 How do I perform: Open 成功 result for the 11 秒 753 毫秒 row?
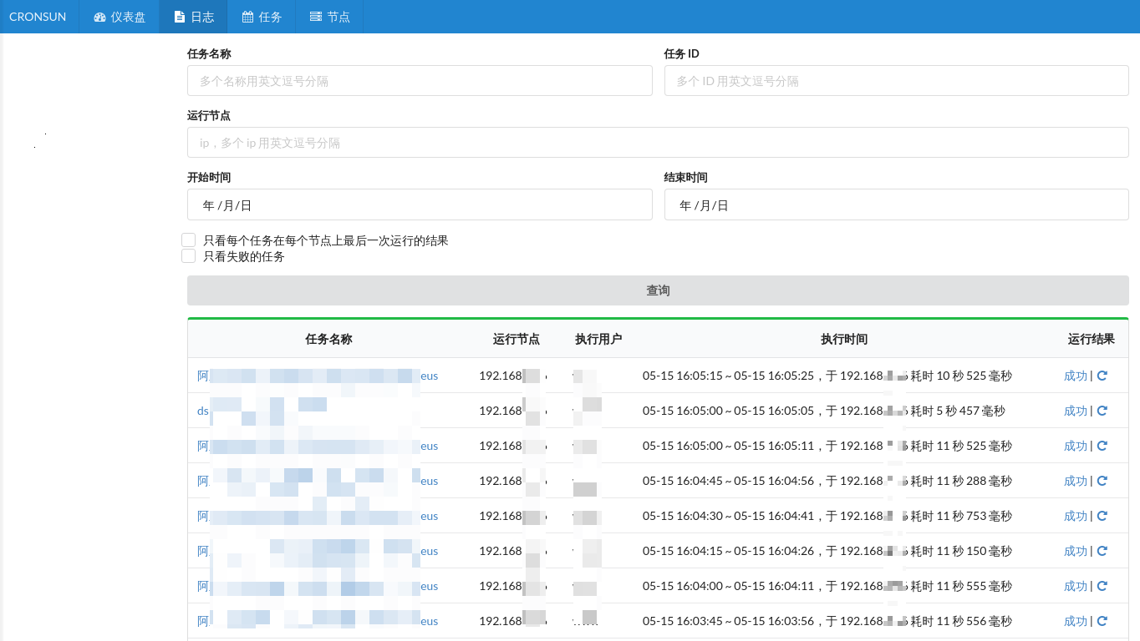pos(1076,516)
